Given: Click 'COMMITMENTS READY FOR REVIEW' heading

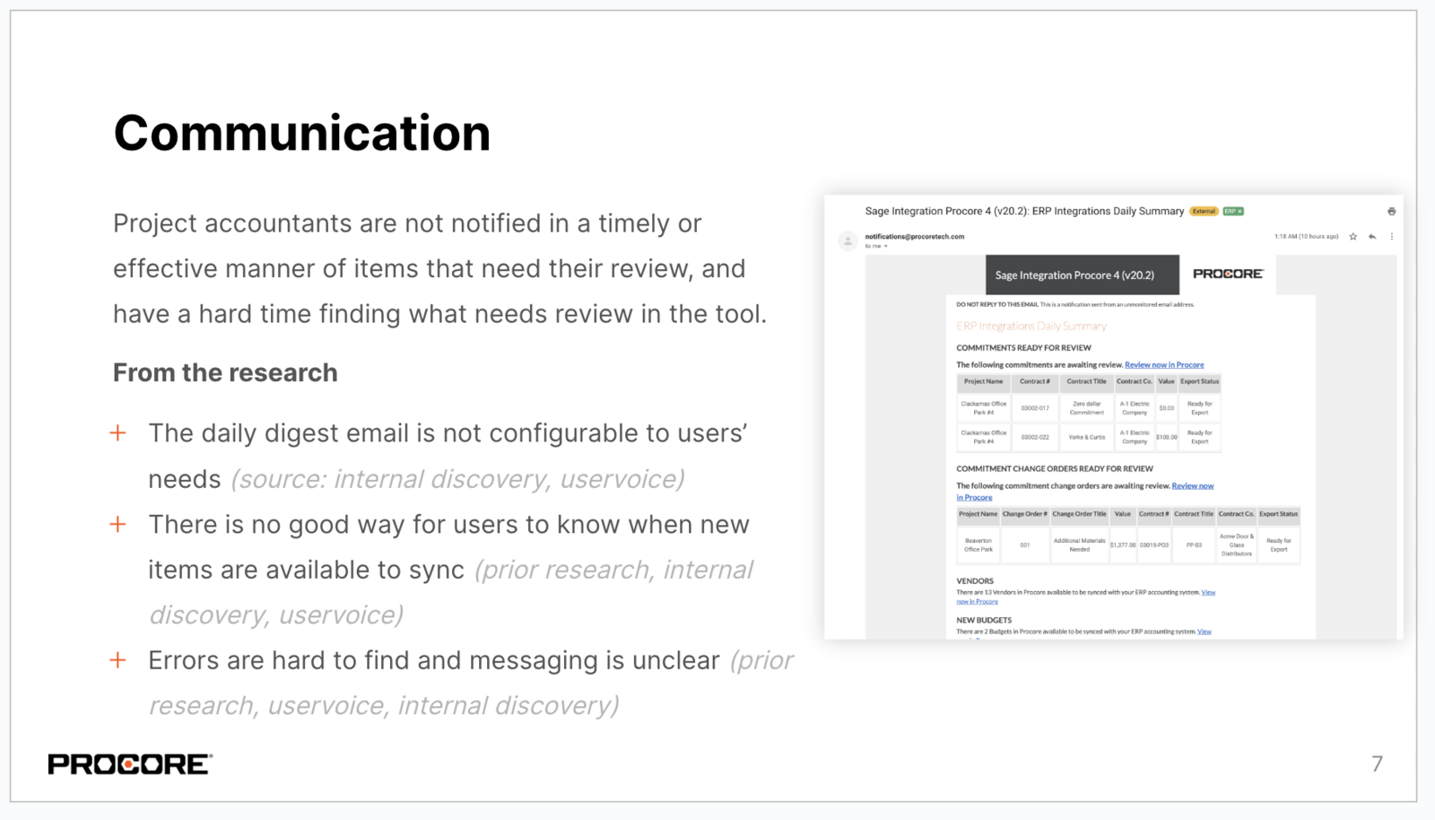Looking at the screenshot, I should (1023, 348).
